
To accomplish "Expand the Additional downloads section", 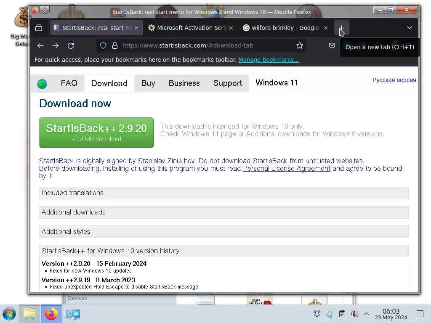I will [x=224, y=212].
